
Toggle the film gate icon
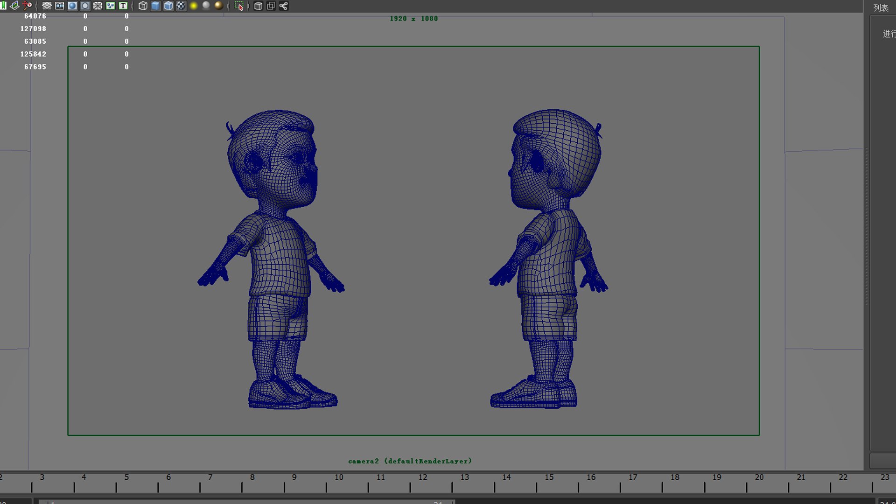pyautogui.click(x=60, y=6)
